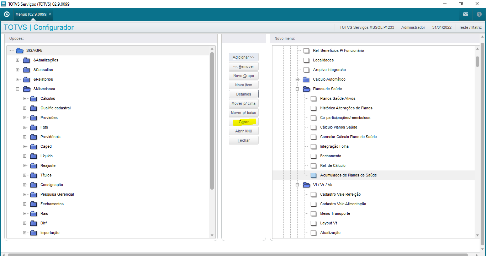Click the Reajuste folder icon
The image size is (486, 256).
click(x=34, y=165)
